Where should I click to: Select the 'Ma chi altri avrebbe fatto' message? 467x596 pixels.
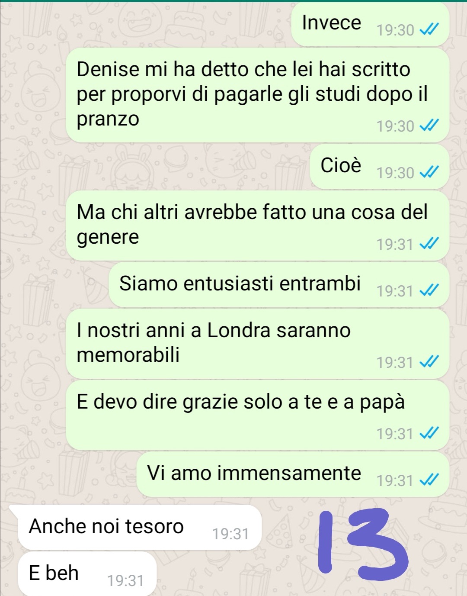click(x=258, y=226)
